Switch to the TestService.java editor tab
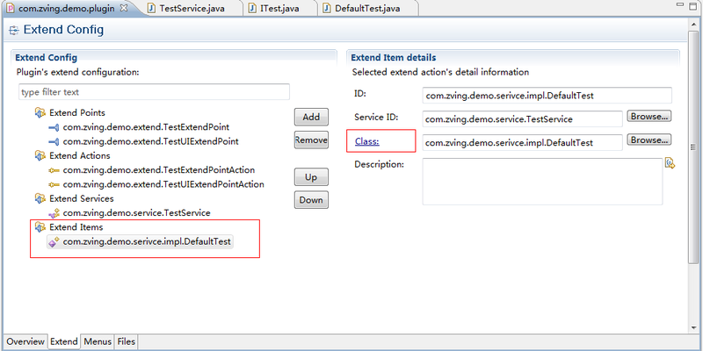703x351 pixels. (x=189, y=8)
